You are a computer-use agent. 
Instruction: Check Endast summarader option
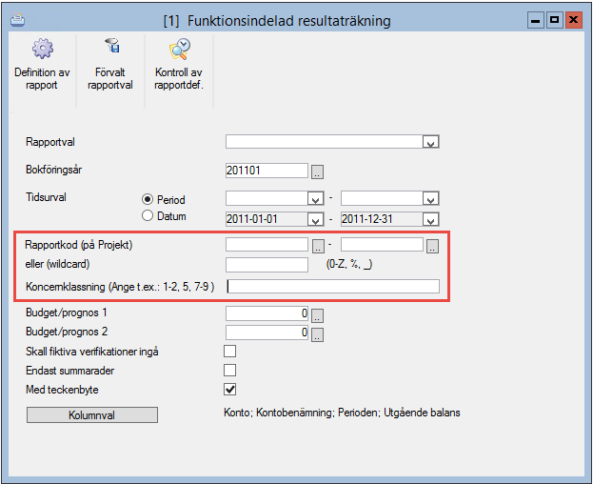[x=229, y=370]
